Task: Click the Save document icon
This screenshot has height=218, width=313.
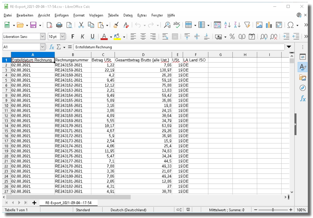Action: 33,25
